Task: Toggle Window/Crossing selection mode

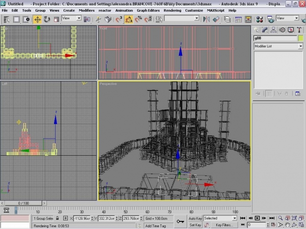Action: pos(26,19)
